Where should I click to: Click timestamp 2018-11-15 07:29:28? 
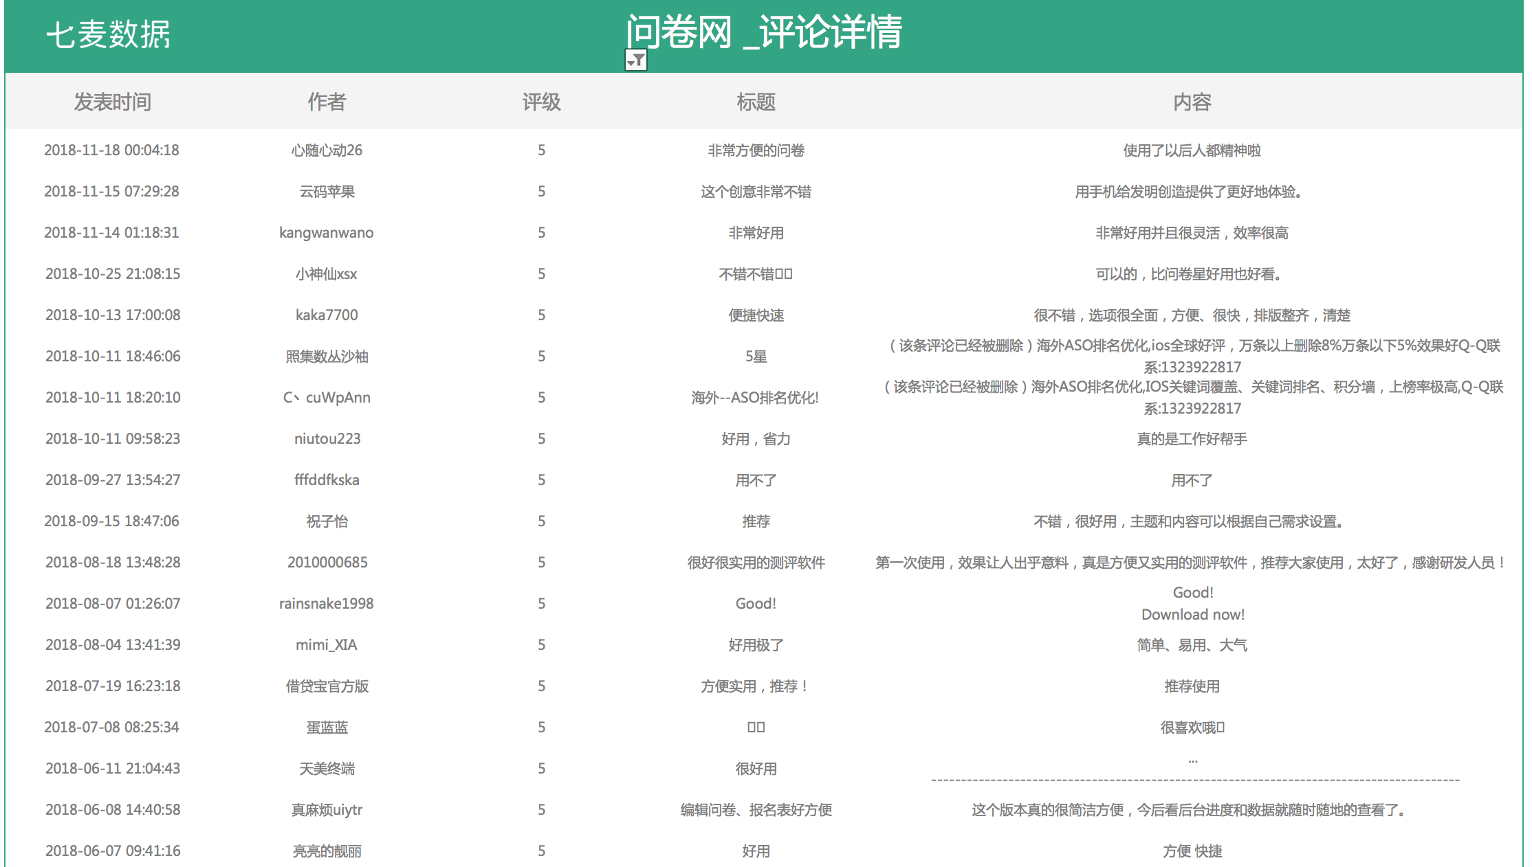click(112, 192)
